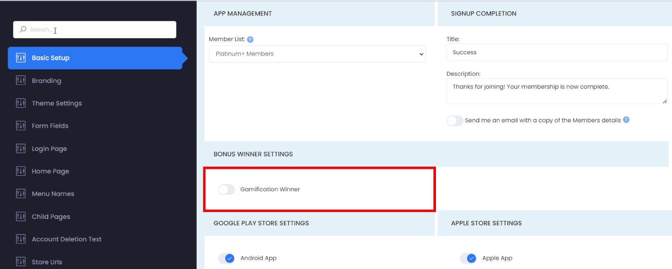Click the Branding sliders icon

(x=21, y=80)
